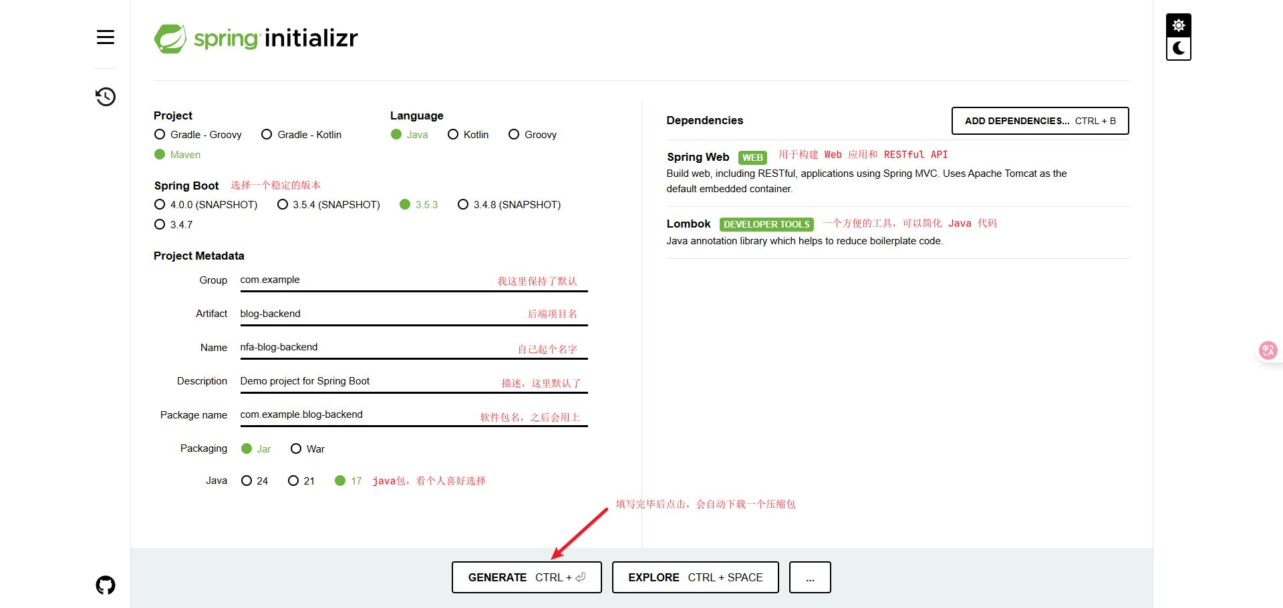Edit the Description input field
The height and width of the screenshot is (608, 1283).
pos(414,381)
